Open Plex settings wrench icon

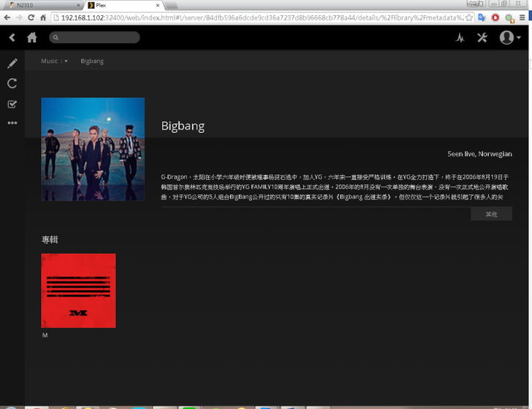482,38
